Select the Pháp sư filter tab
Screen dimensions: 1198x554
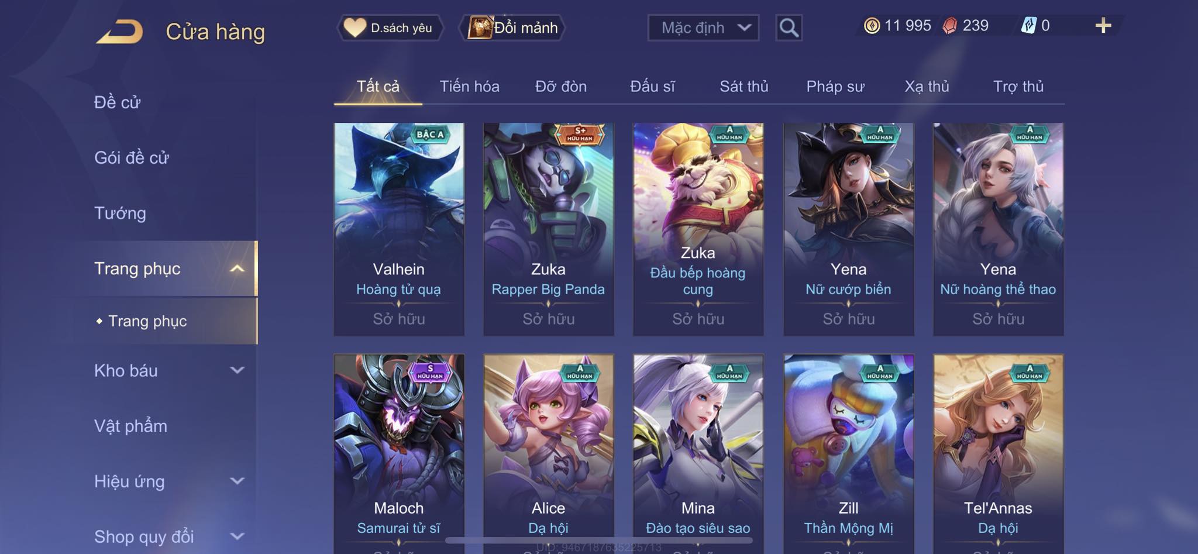835,87
